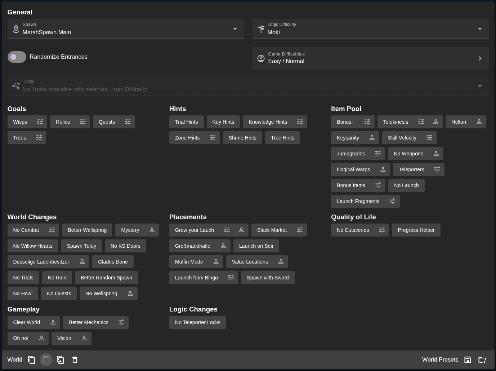Click the duplicate world icon in bottom bar

coord(61,360)
